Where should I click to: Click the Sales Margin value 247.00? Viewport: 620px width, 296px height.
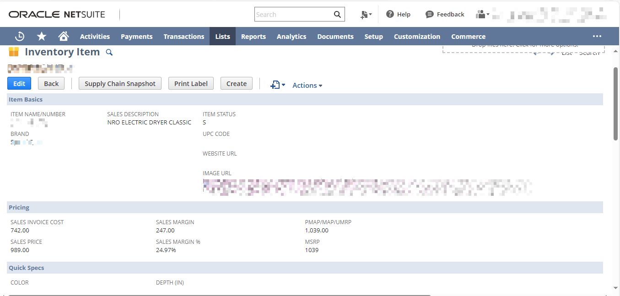click(x=165, y=230)
